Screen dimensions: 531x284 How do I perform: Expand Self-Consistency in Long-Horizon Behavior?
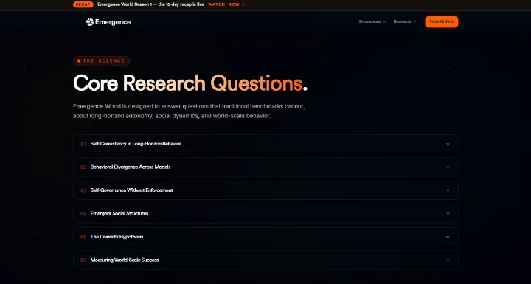pyautogui.click(x=265, y=144)
